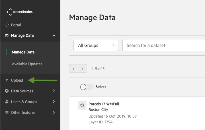Screen dimensions: 205x130
Task: Click the Upload arrow icon
Action: click(7, 80)
